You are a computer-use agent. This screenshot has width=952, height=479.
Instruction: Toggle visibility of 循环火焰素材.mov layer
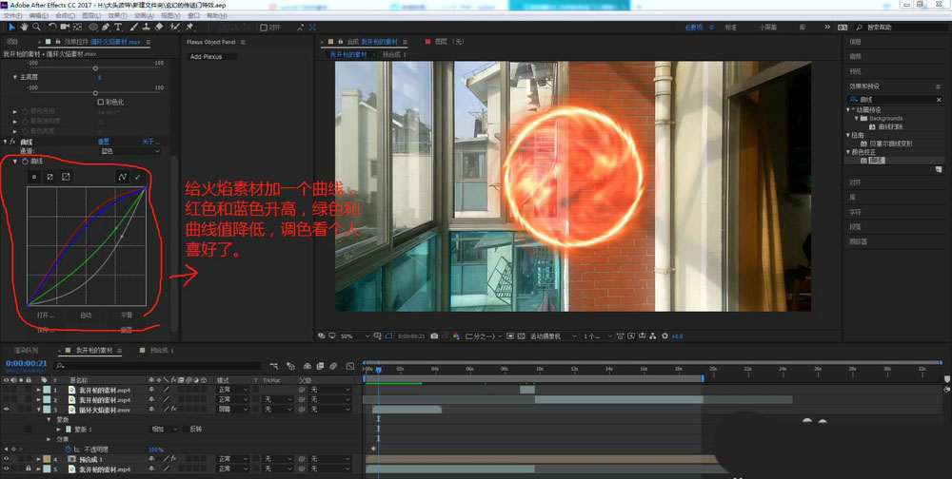(x=7, y=410)
